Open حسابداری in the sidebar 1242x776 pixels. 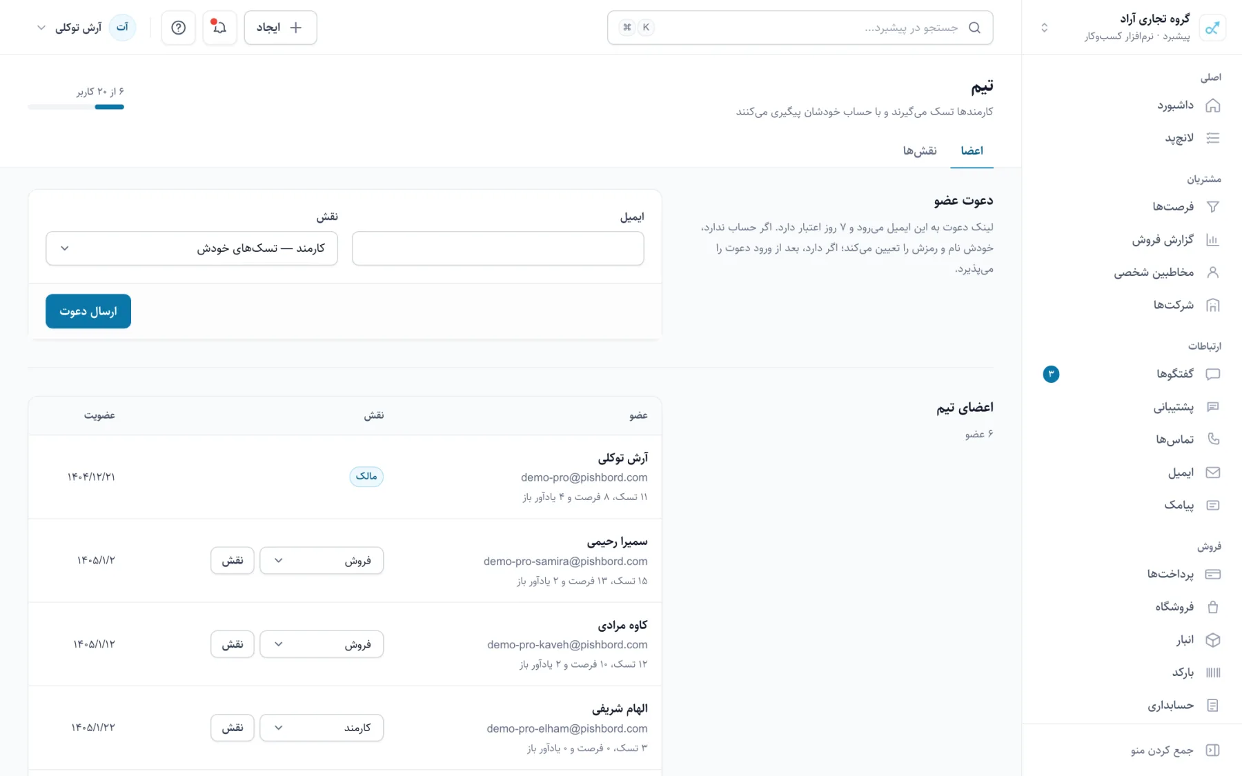point(1170,705)
